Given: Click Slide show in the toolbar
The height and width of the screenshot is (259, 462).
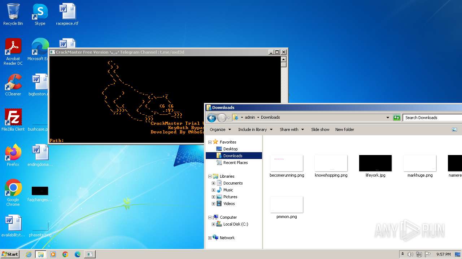Looking at the screenshot, I should tap(320, 129).
